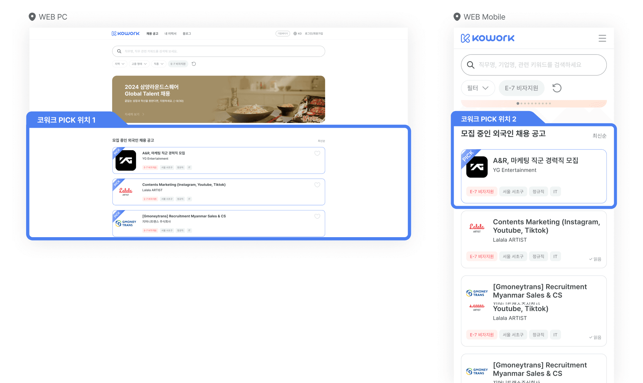Open 로그인/회원가입 in the PC header
This screenshot has height=383, width=643.
(x=314, y=33)
